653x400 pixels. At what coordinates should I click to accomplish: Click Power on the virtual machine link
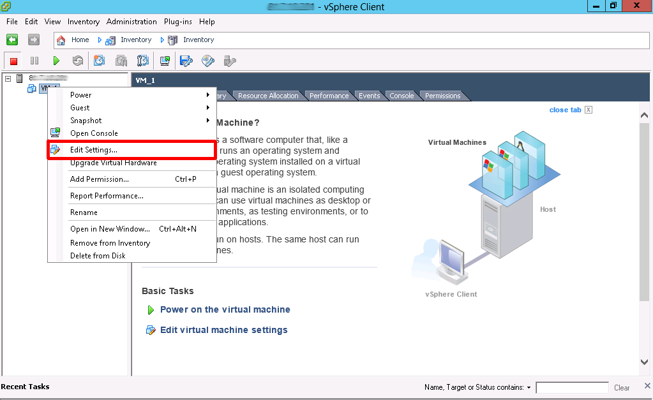[x=225, y=309]
